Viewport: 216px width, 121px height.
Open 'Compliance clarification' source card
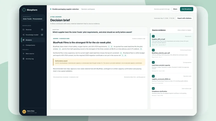pos(172,92)
